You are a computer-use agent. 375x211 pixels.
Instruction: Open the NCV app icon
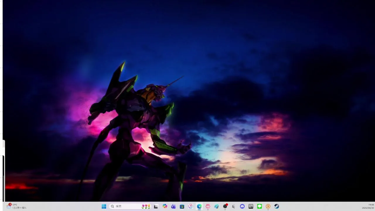pyautogui.click(x=251, y=206)
